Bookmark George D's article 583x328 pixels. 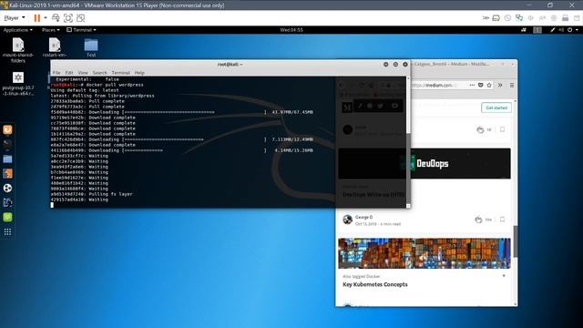502,220
